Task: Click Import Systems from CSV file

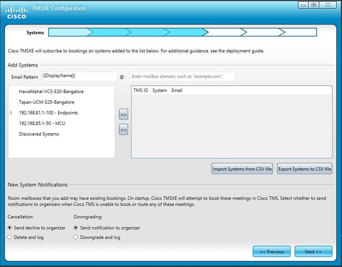Action: (242, 169)
